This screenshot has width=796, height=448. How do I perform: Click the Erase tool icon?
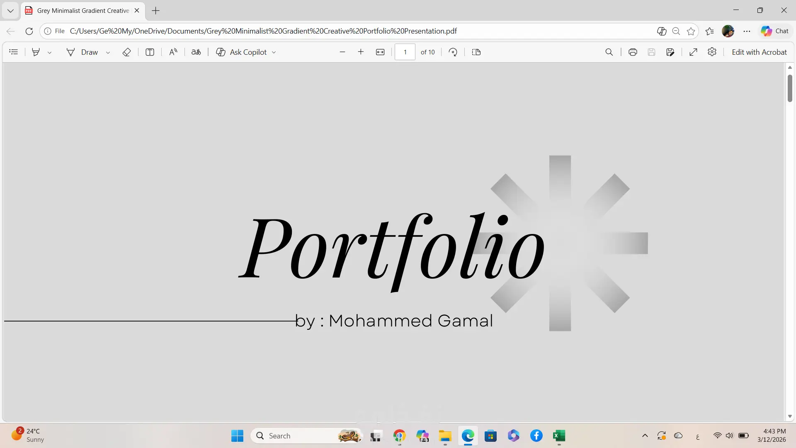[x=127, y=52]
